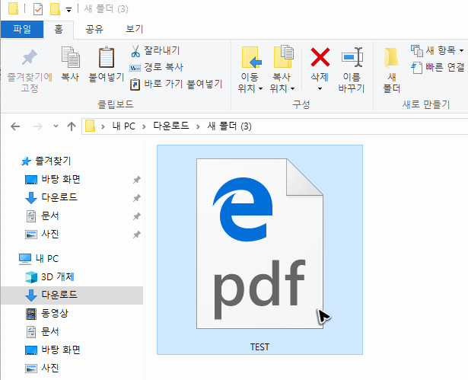
Task: Click the New folder icon in quick access toolbar
Action: [x=55, y=9]
